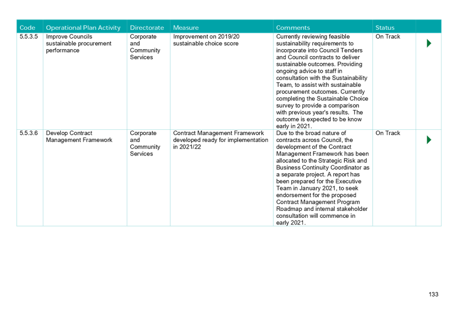Click the Directorate column header
Image resolution: width=458 pixels, height=324 pixels.
(x=147, y=27)
